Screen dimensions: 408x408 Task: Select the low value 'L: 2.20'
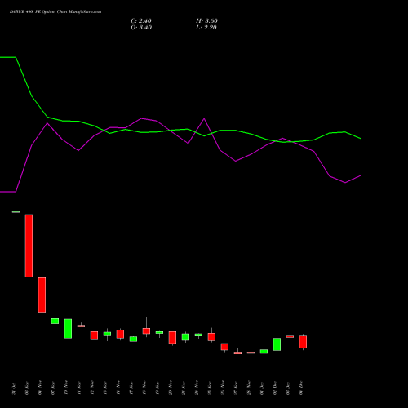[x=206, y=28]
